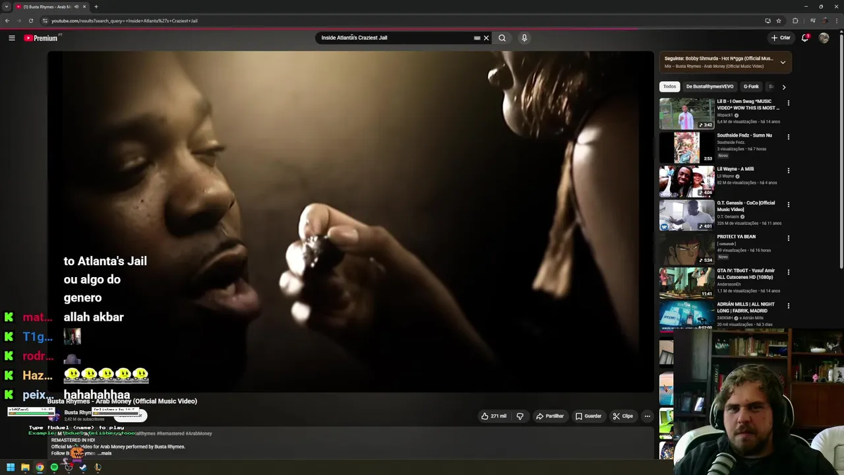Open the tab search dropdown arrow
The width and height of the screenshot is (844, 475).
coord(6,7)
